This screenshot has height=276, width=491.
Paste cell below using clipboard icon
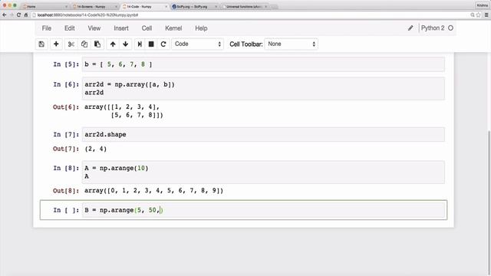point(97,44)
